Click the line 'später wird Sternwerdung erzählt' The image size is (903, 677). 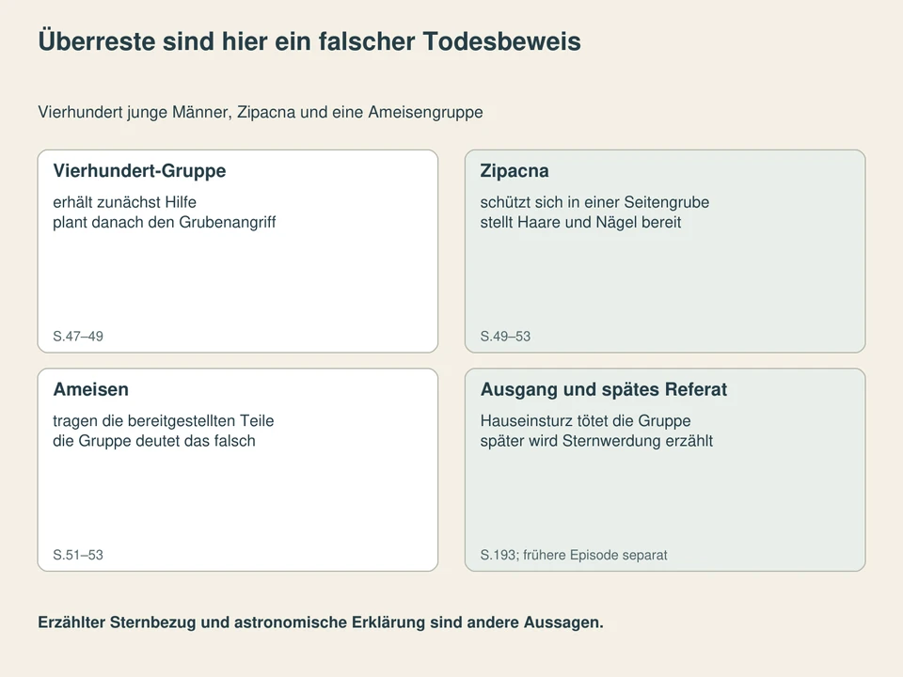tap(596, 441)
